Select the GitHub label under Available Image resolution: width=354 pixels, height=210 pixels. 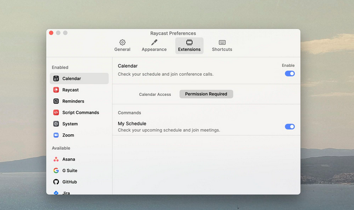coord(70,182)
